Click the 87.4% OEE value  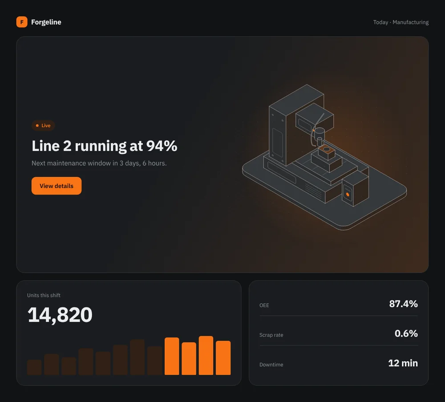(403, 304)
